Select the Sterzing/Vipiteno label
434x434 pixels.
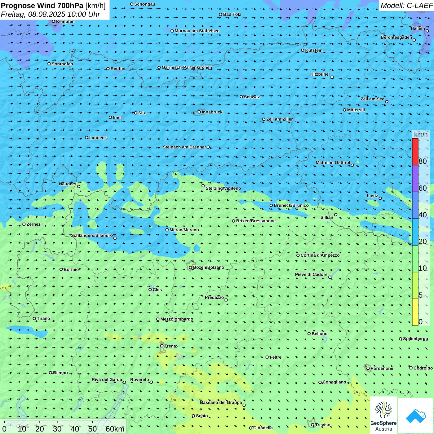(x=223, y=188)
